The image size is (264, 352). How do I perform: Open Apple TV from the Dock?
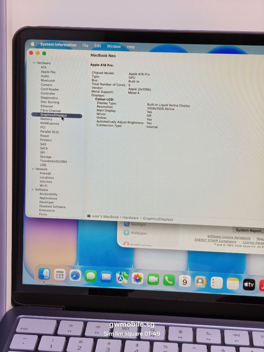click(x=249, y=285)
